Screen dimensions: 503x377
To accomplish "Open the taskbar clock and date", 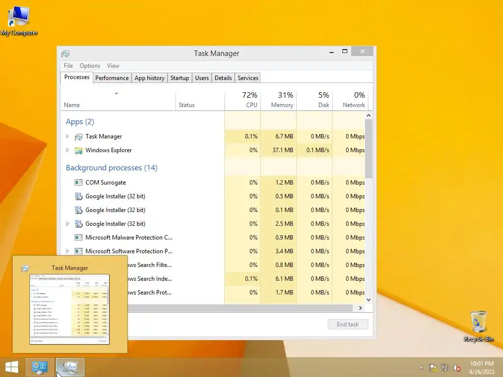I will click(x=481, y=368).
